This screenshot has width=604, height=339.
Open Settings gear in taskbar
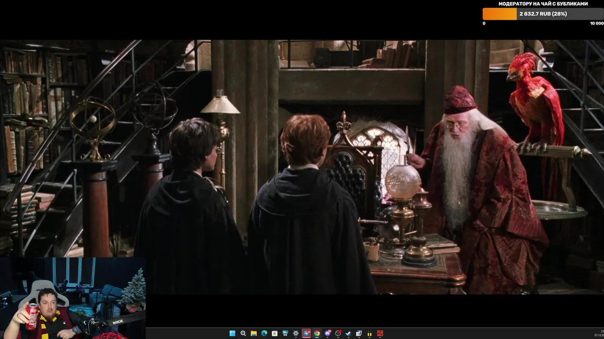coord(296,333)
